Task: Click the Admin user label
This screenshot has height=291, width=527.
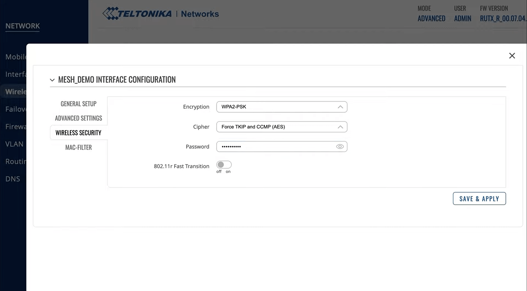Action: (x=462, y=19)
